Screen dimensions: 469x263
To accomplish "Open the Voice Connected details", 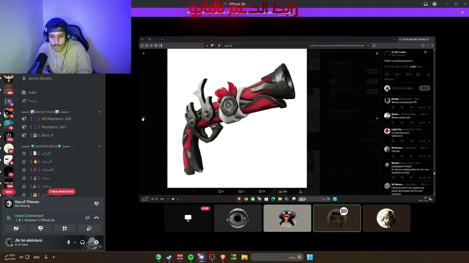I will [29, 216].
